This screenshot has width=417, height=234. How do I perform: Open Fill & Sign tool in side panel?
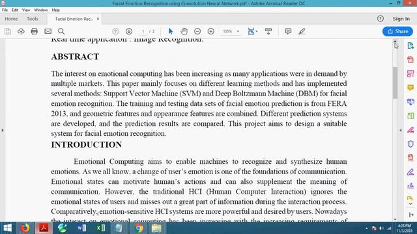[410, 172]
